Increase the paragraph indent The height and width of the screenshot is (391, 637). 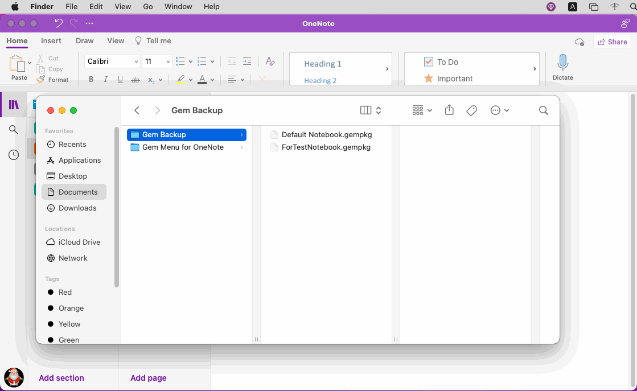coord(247,61)
